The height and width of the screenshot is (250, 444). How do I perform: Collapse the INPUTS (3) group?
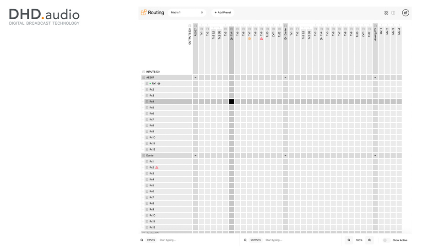[x=144, y=72]
